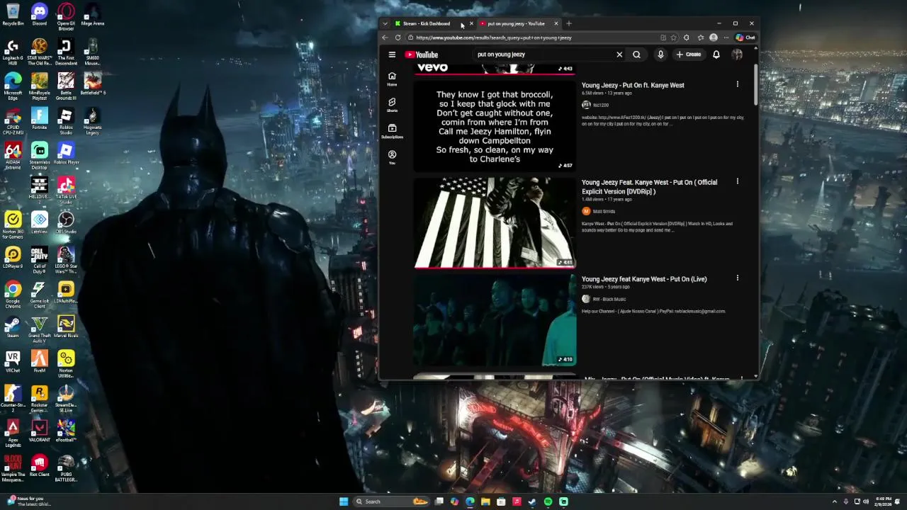Go to Home in YouTube sidebar
Screen dimensions: 907x510
tap(392, 79)
